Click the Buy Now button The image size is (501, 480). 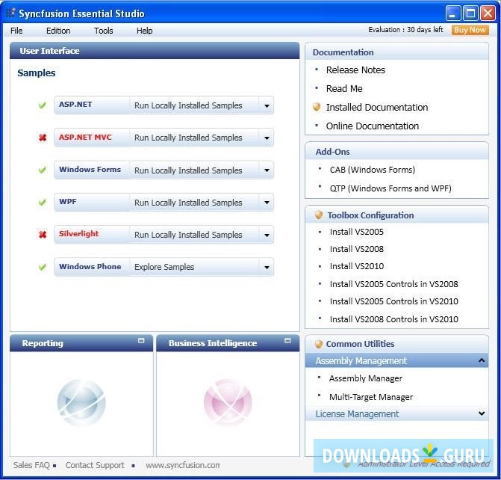click(x=470, y=30)
